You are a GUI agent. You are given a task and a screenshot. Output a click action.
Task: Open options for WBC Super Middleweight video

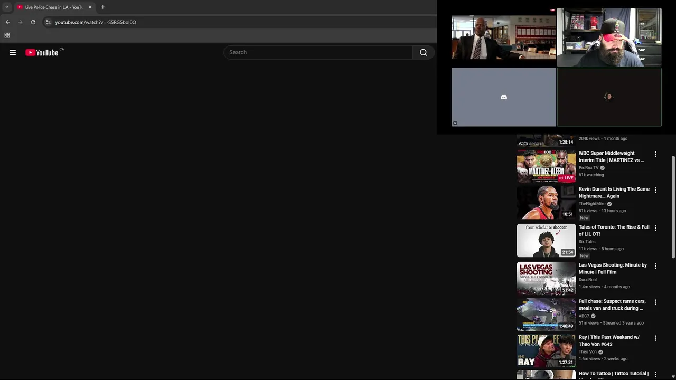coord(655,154)
